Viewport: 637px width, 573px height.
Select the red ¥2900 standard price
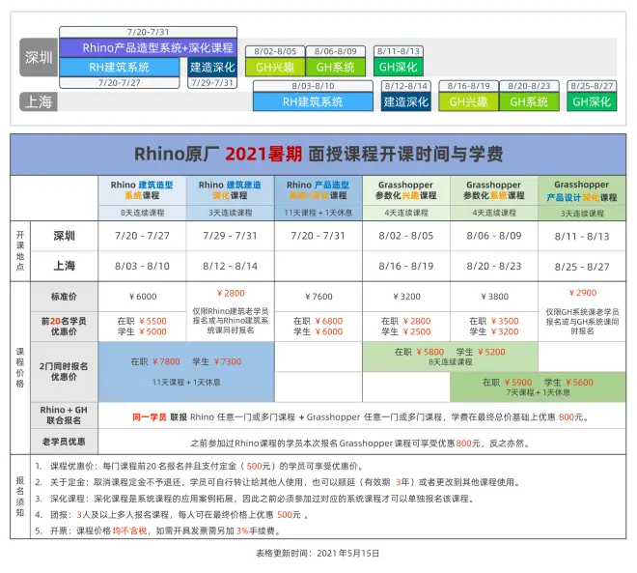[583, 293]
